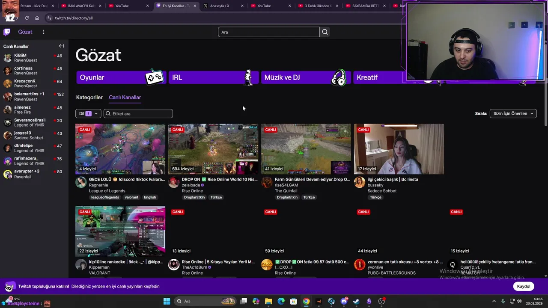Open zelalbade Rise Online stream thumbnail

click(213, 149)
